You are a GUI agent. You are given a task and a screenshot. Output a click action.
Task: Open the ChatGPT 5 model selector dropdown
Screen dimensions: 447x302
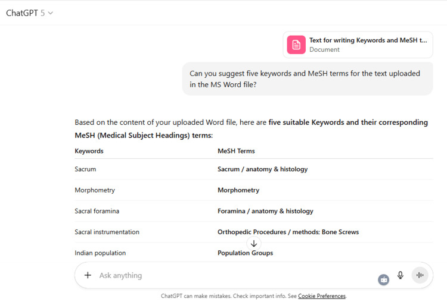pyautogui.click(x=29, y=13)
